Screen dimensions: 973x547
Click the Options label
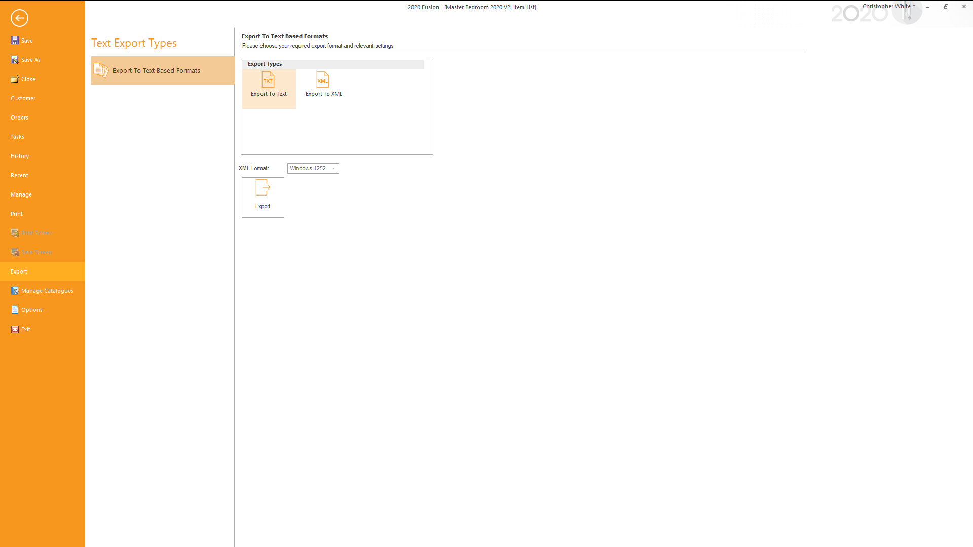pos(32,310)
